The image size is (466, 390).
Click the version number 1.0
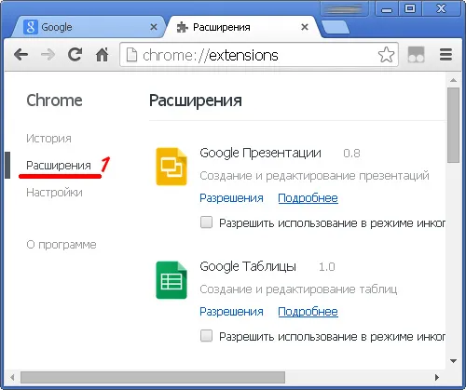coord(327,267)
